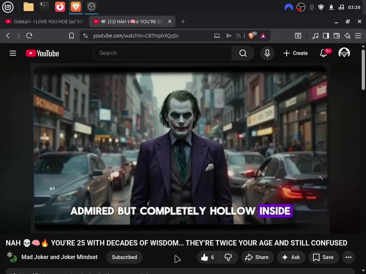Open the YouTube guide hamburger menu
366x274 pixels.
[13, 53]
